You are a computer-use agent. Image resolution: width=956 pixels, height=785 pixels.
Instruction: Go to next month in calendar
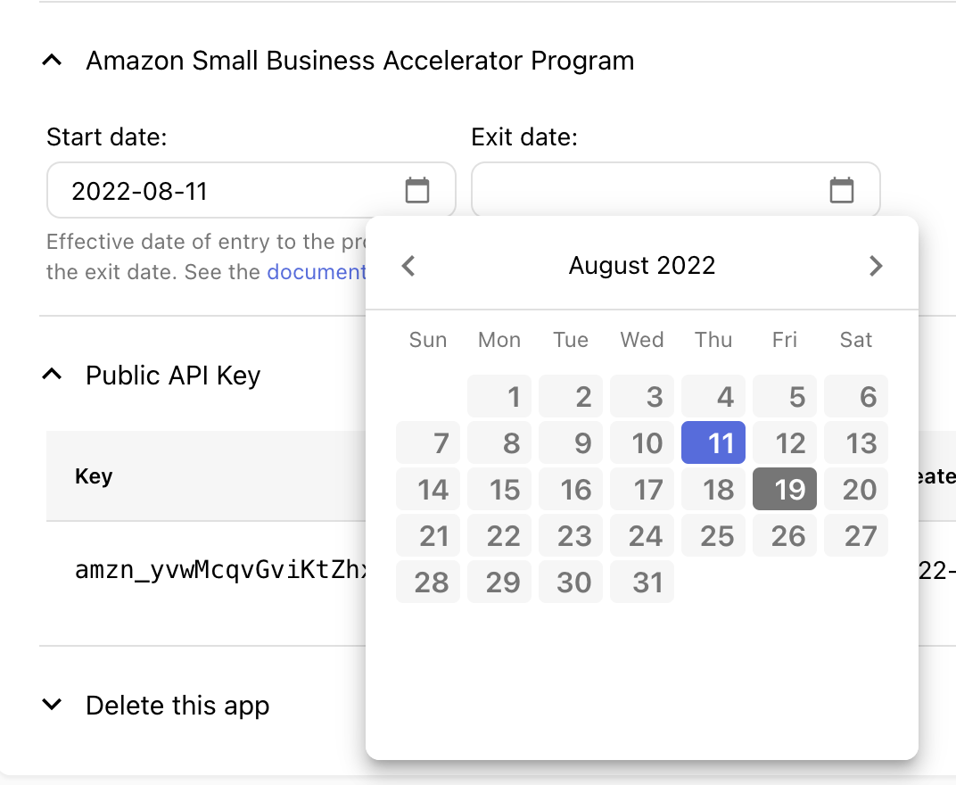pyautogui.click(x=876, y=266)
